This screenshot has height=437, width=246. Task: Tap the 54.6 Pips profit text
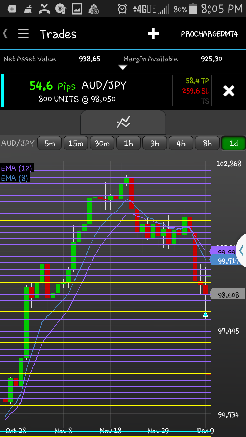coord(52,86)
